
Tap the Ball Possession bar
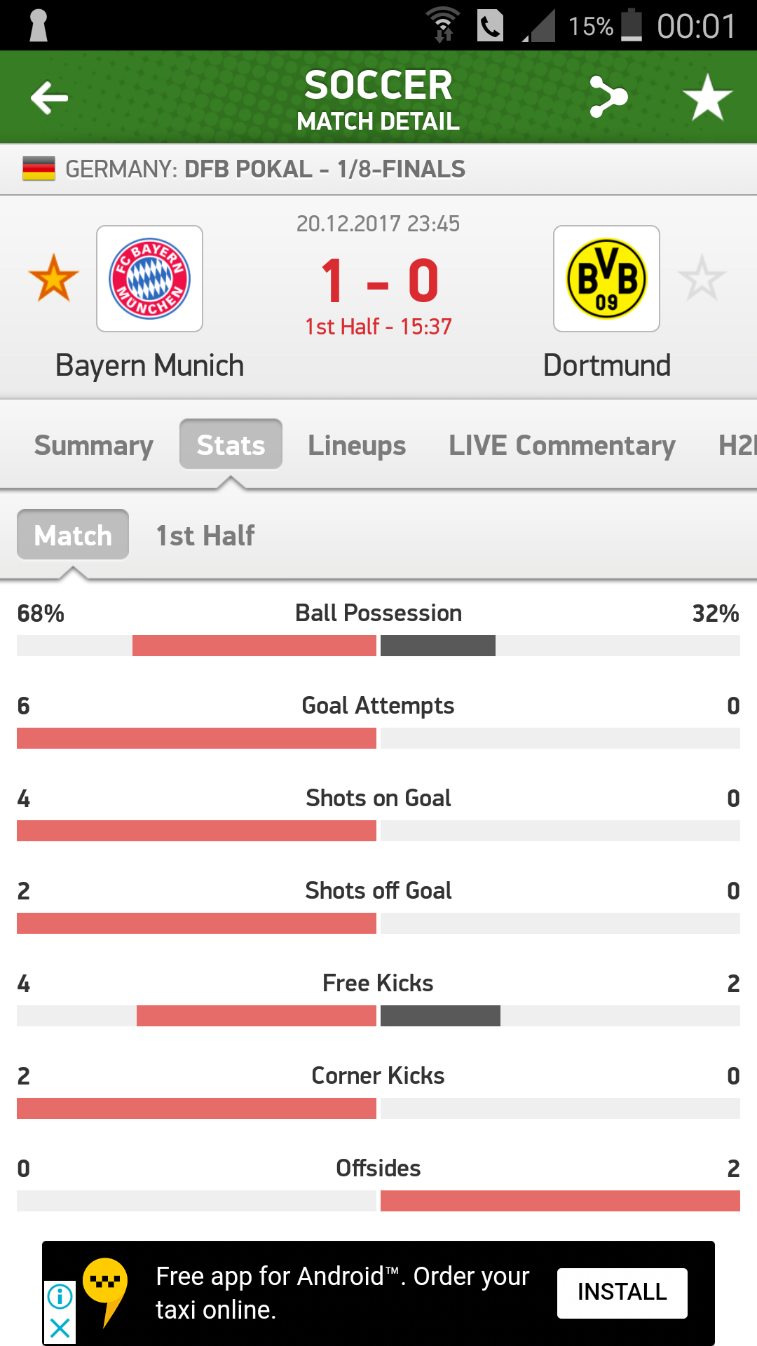[378, 646]
